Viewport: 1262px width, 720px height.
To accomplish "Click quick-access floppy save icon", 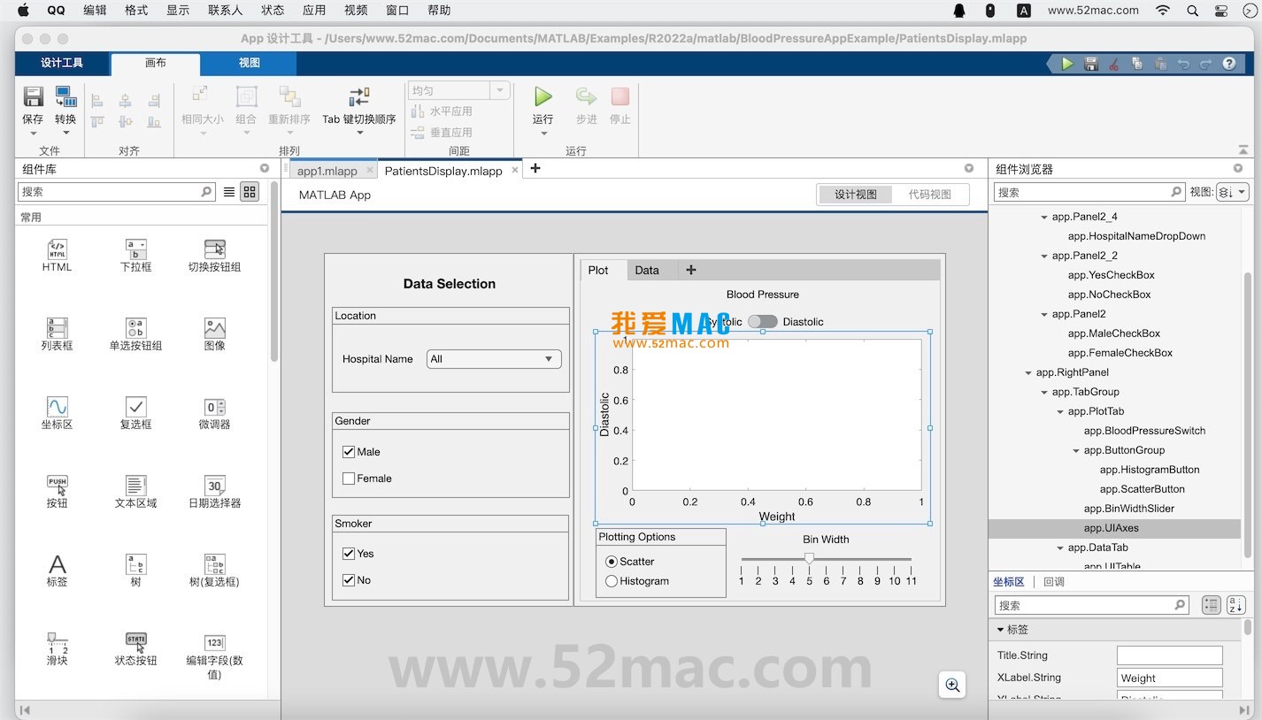I will (x=1091, y=64).
